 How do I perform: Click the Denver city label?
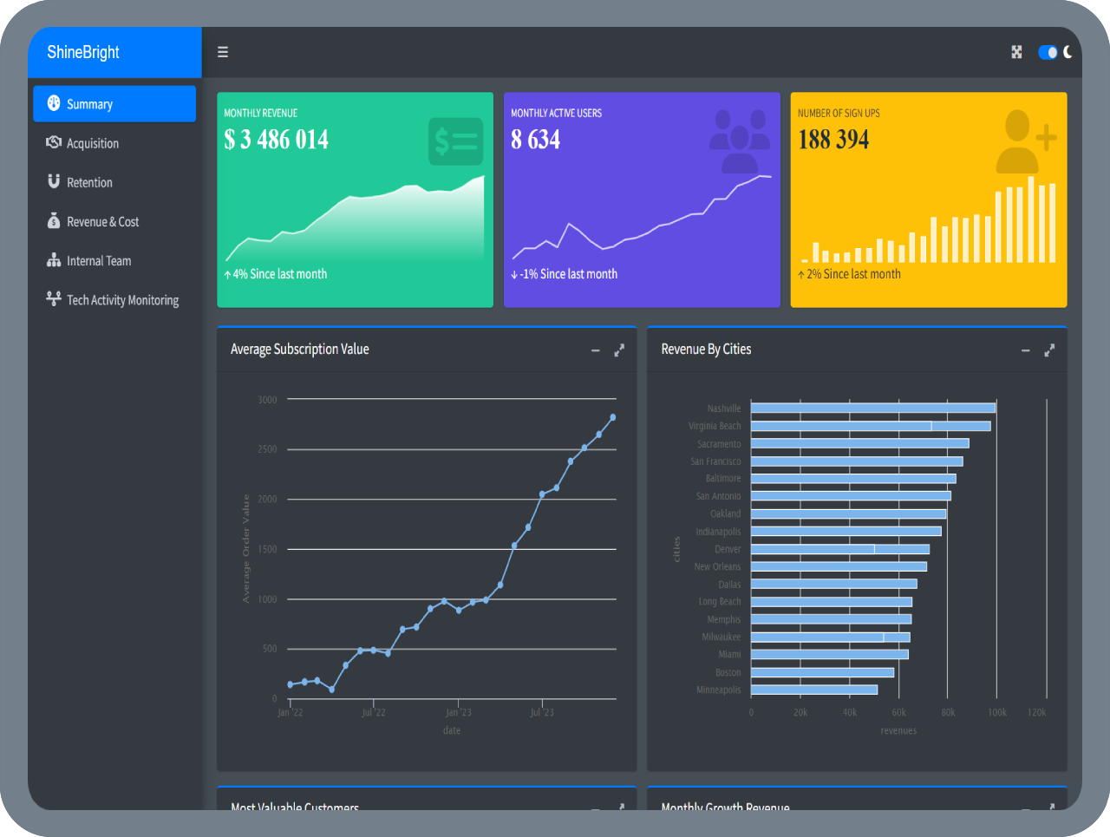tap(728, 549)
